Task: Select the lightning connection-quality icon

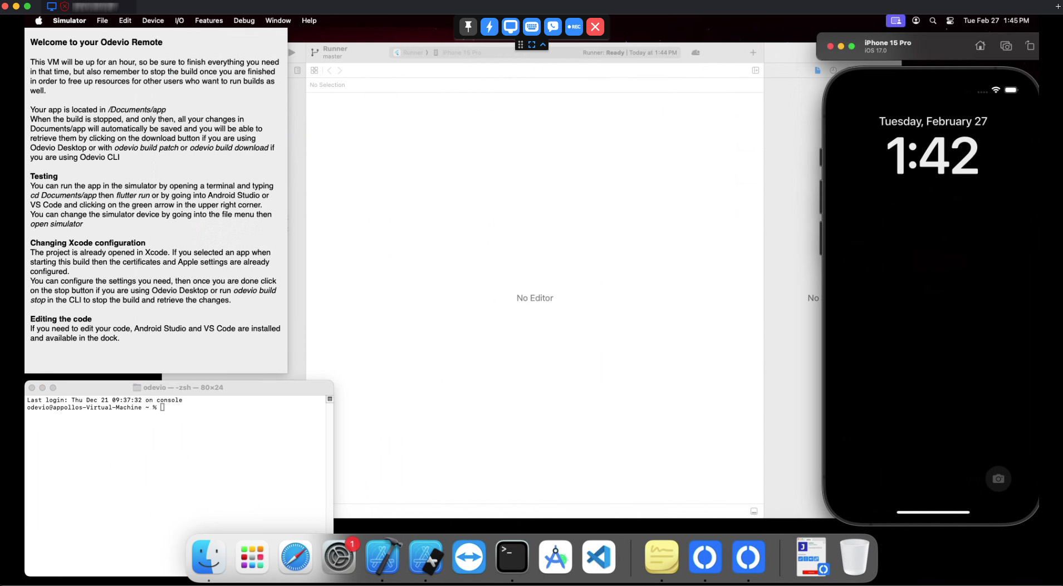Action: pos(489,26)
